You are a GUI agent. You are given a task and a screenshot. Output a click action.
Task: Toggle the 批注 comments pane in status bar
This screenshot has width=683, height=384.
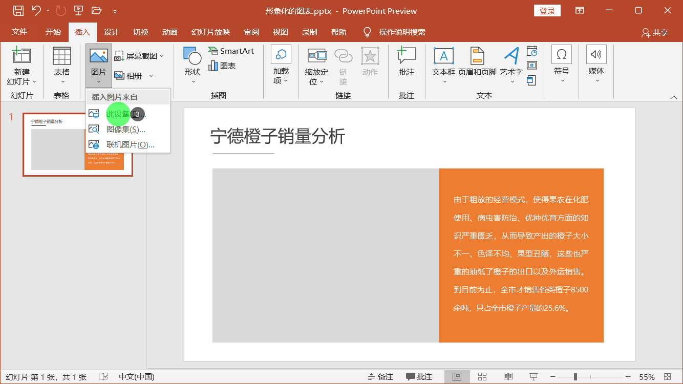pos(419,377)
